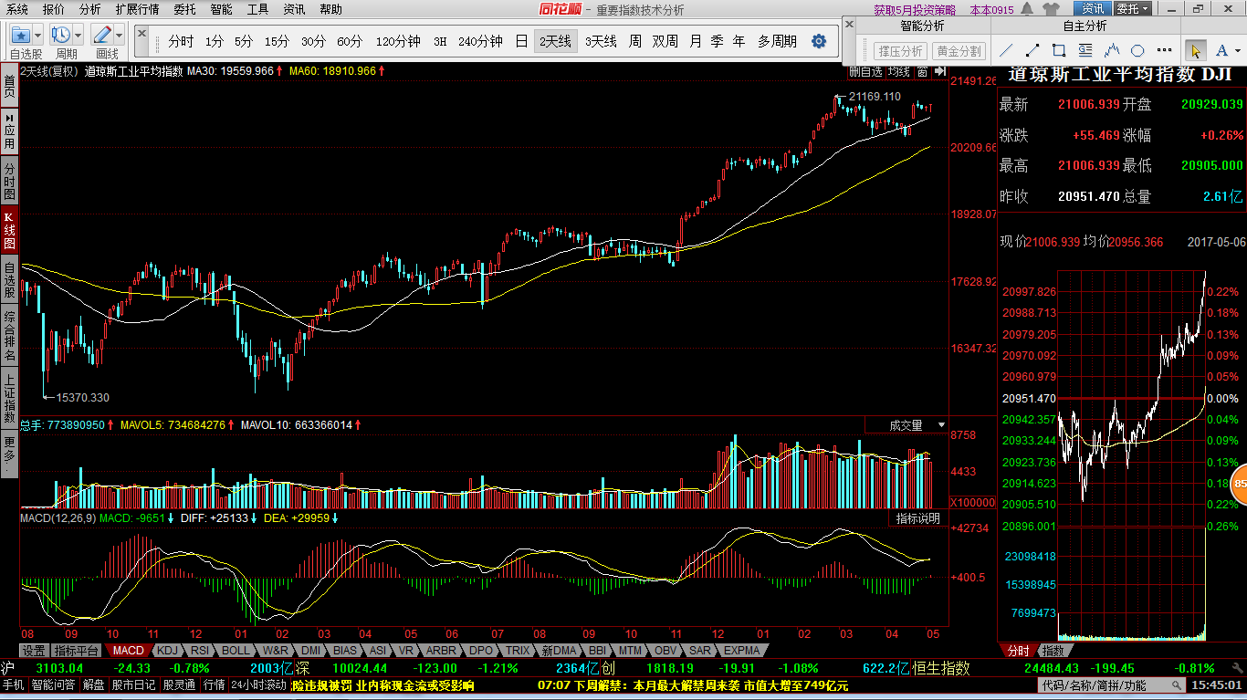This screenshot has width=1247, height=700.
Task: Select the wave line drawing tool
Action: pyautogui.click(x=1112, y=50)
